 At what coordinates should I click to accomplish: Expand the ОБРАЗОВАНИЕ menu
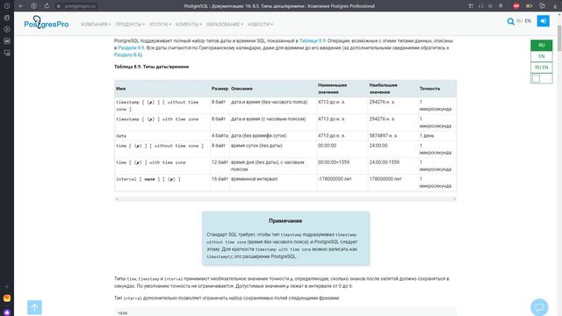click(x=225, y=25)
